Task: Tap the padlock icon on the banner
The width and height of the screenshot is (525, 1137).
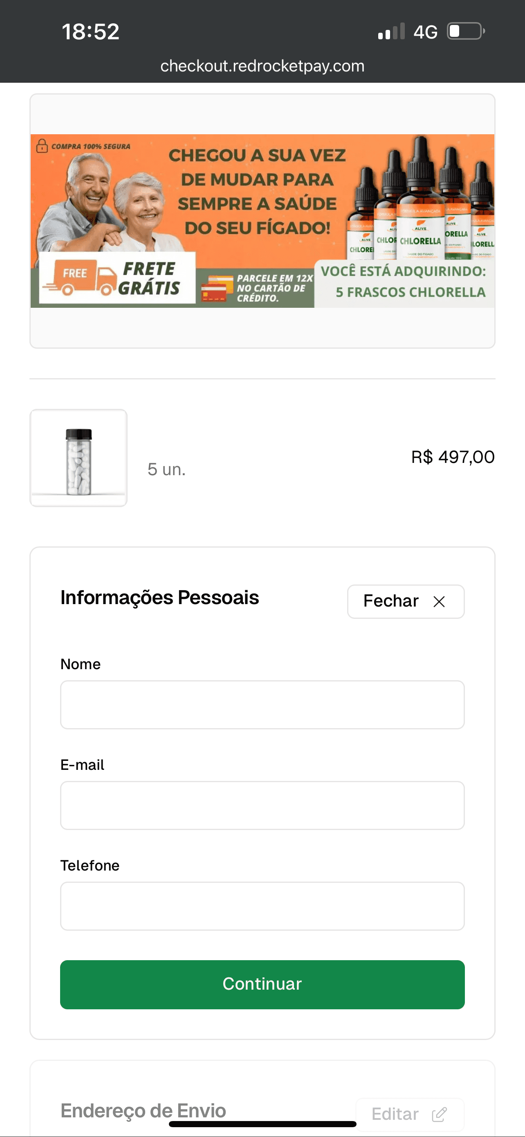Action: pos(42,146)
